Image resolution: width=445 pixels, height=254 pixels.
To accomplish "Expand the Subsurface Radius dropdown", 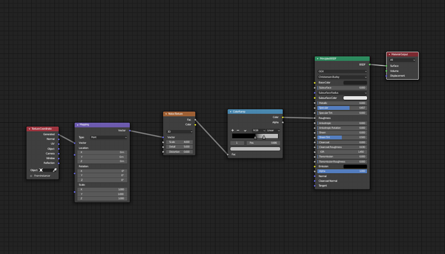I will (x=342, y=93).
